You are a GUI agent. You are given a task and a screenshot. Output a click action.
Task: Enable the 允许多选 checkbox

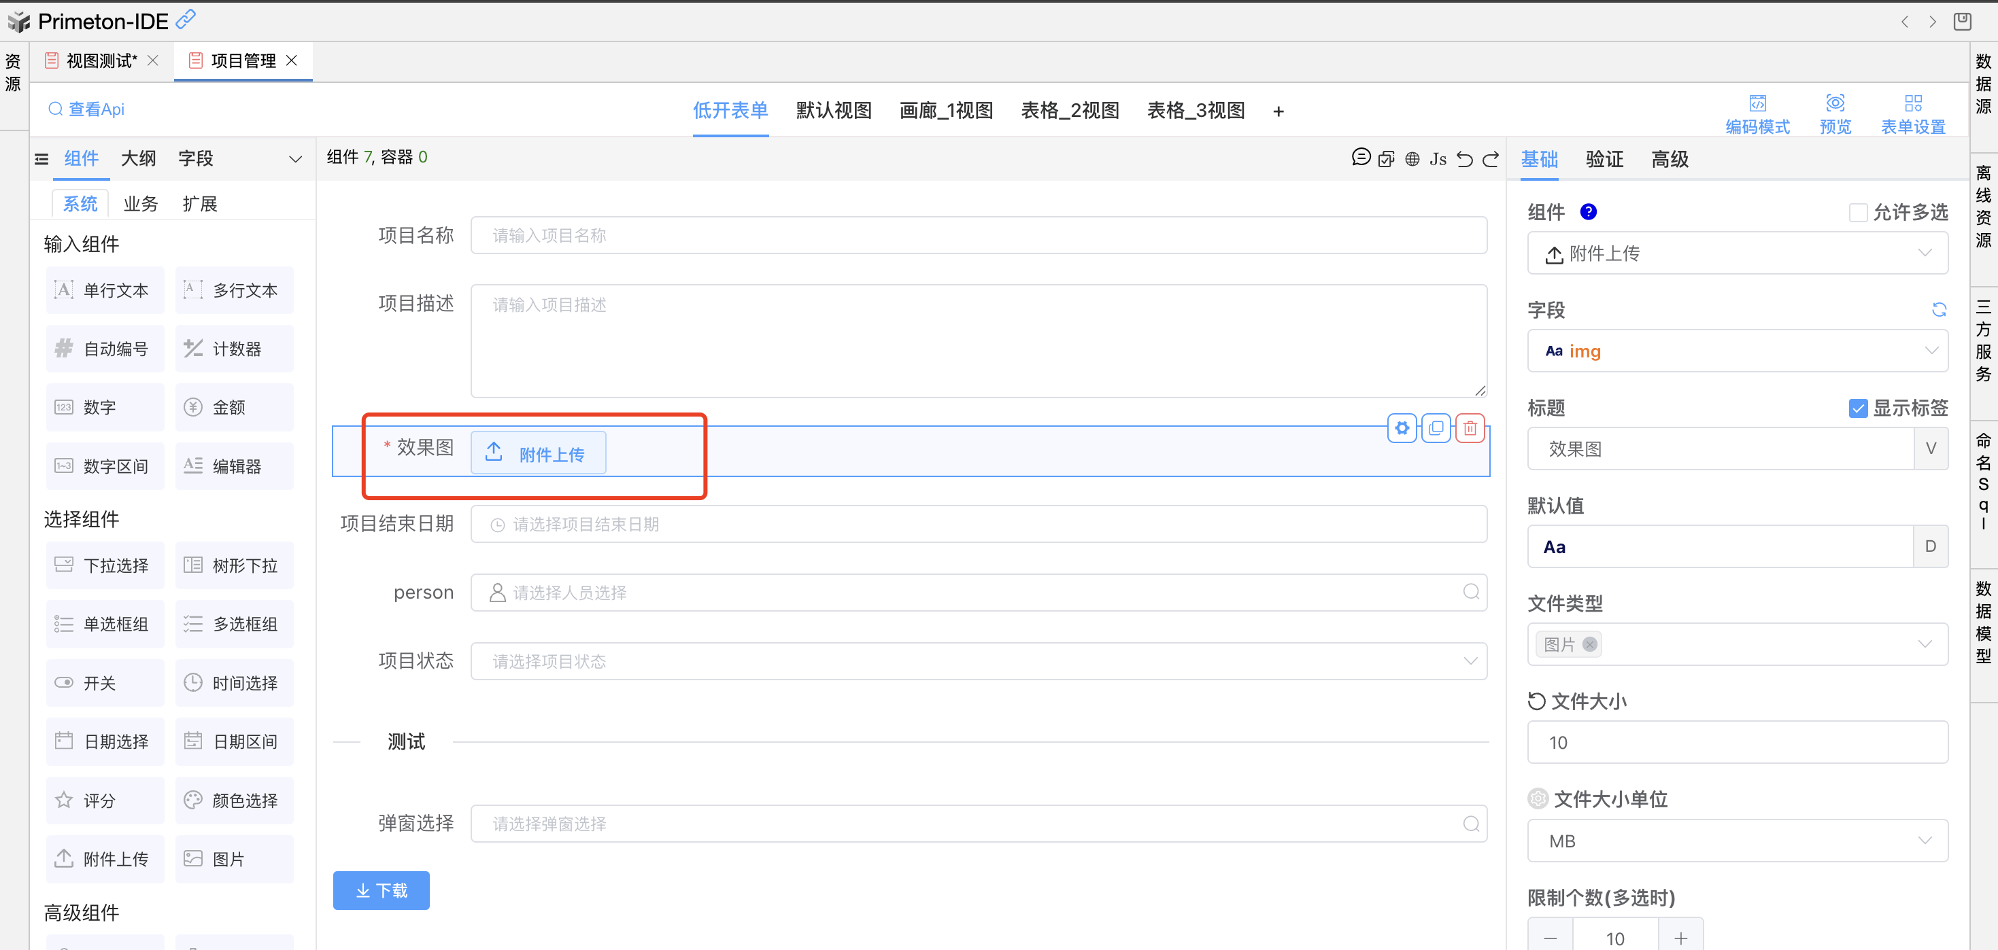pyautogui.click(x=1859, y=212)
